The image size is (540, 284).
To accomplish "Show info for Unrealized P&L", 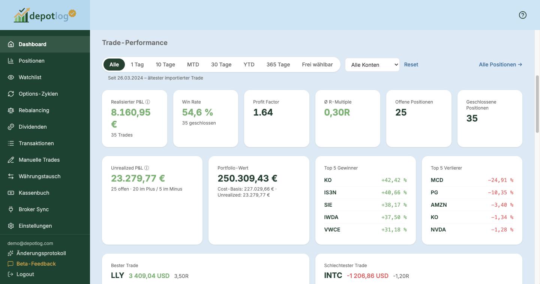I will pos(147,168).
